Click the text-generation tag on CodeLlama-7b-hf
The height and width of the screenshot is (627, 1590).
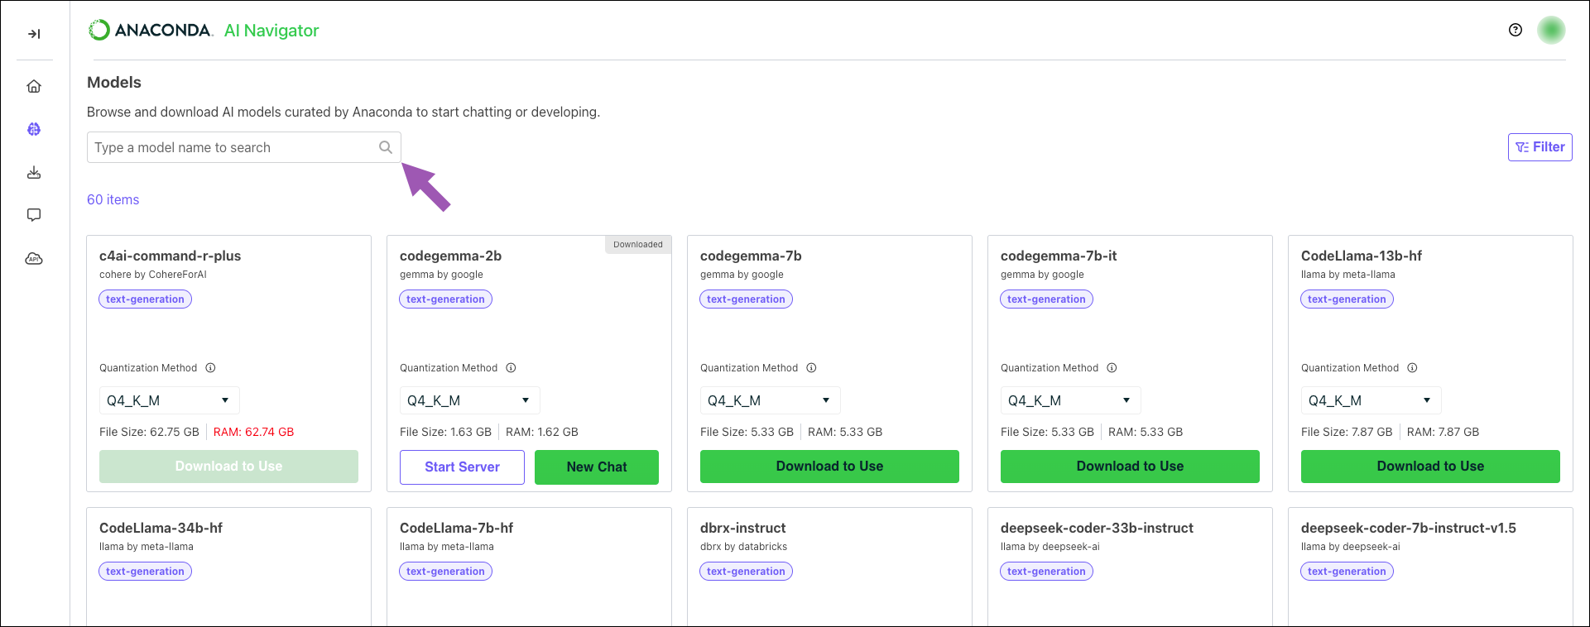coord(446,572)
